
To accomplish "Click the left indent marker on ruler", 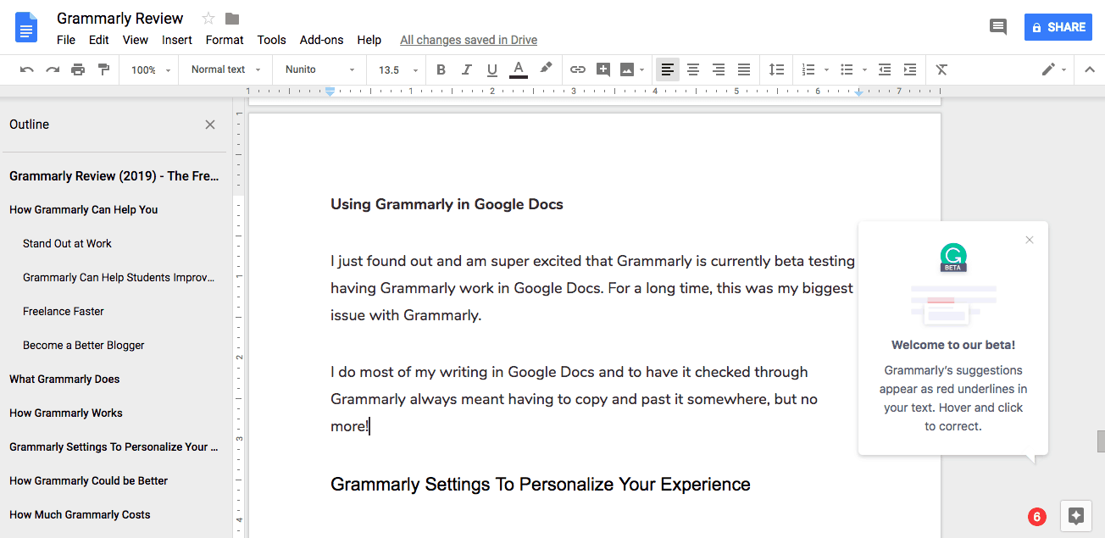I will tap(330, 92).
